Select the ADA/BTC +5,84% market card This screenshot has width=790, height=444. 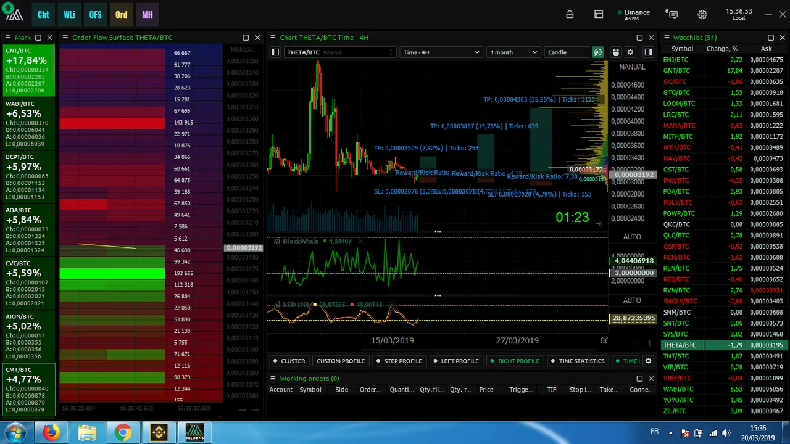tap(29, 231)
